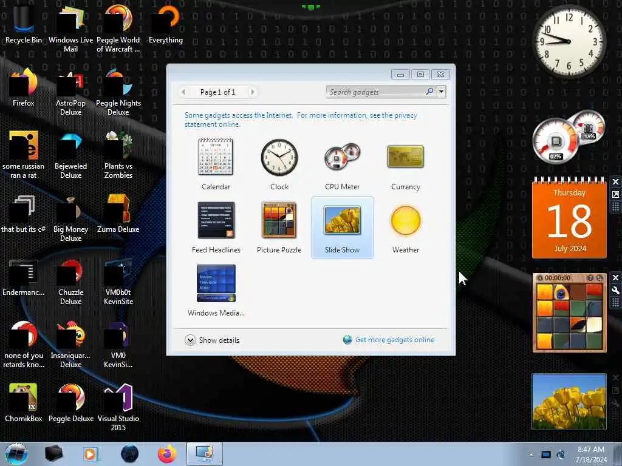Viewport: 622px width, 466px height.
Task: Open Windows Media Player taskbar icon
Action: 91,454
